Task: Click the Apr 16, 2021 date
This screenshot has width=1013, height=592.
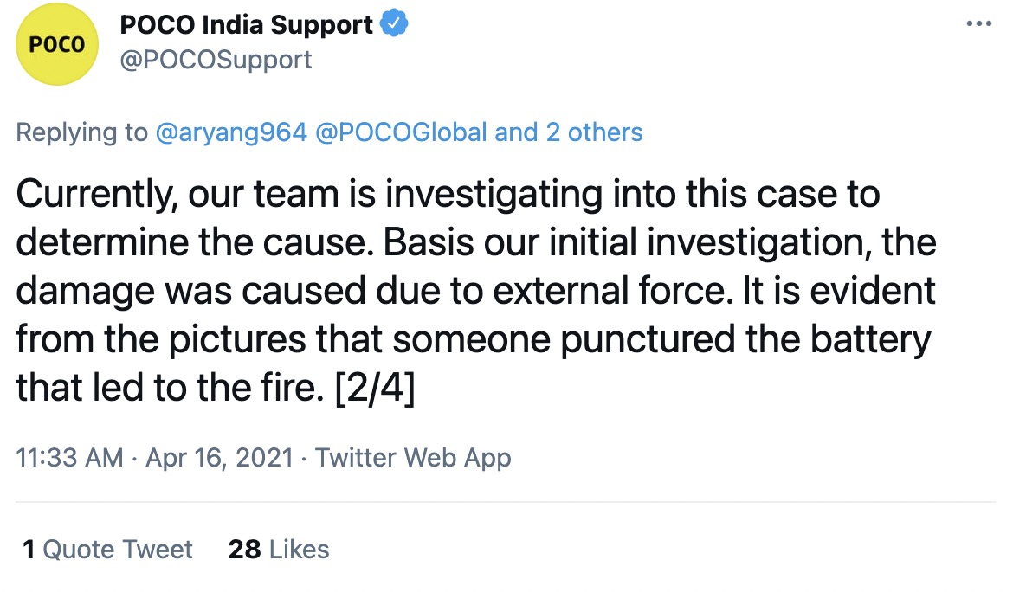Action: (x=220, y=458)
